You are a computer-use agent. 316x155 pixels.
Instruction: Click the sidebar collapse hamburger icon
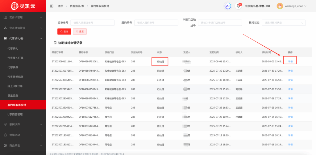52,6
